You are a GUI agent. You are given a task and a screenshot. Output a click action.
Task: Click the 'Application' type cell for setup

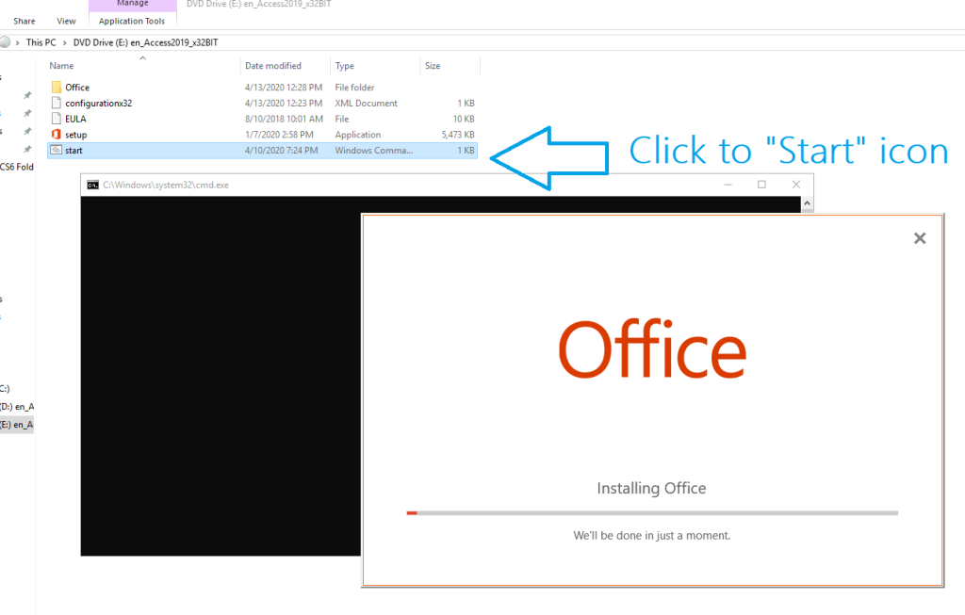pyautogui.click(x=357, y=135)
